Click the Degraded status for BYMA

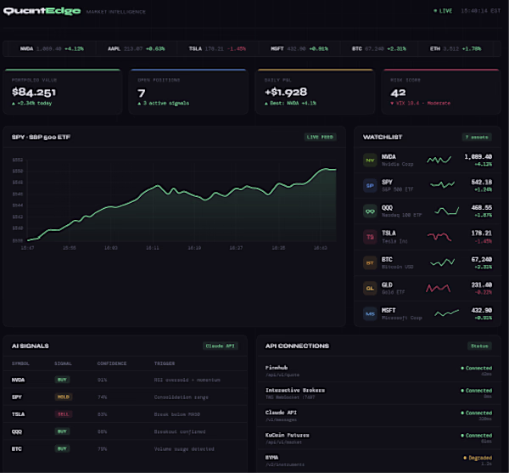478,458
